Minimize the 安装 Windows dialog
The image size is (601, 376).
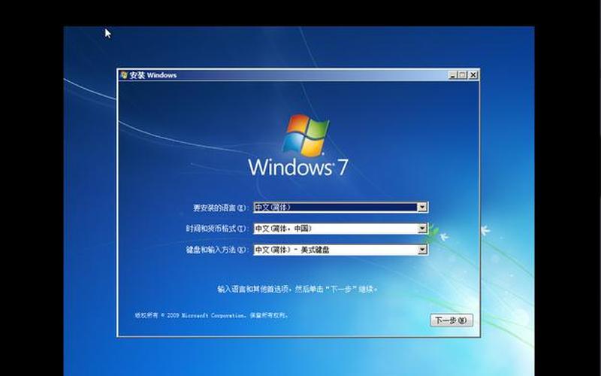(453, 75)
